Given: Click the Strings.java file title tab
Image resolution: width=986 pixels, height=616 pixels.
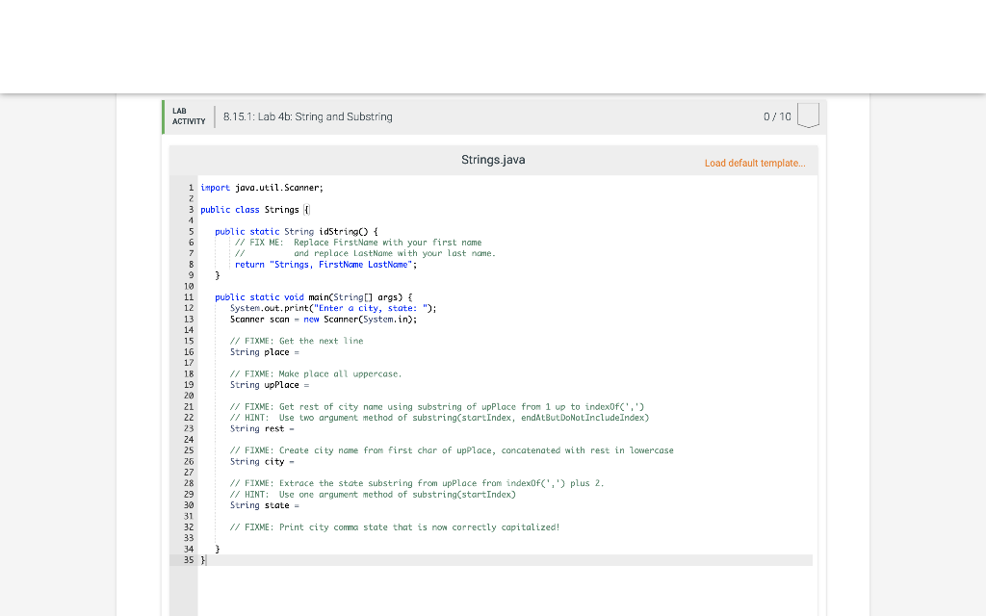Looking at the screenshot, I should [493, 159].
